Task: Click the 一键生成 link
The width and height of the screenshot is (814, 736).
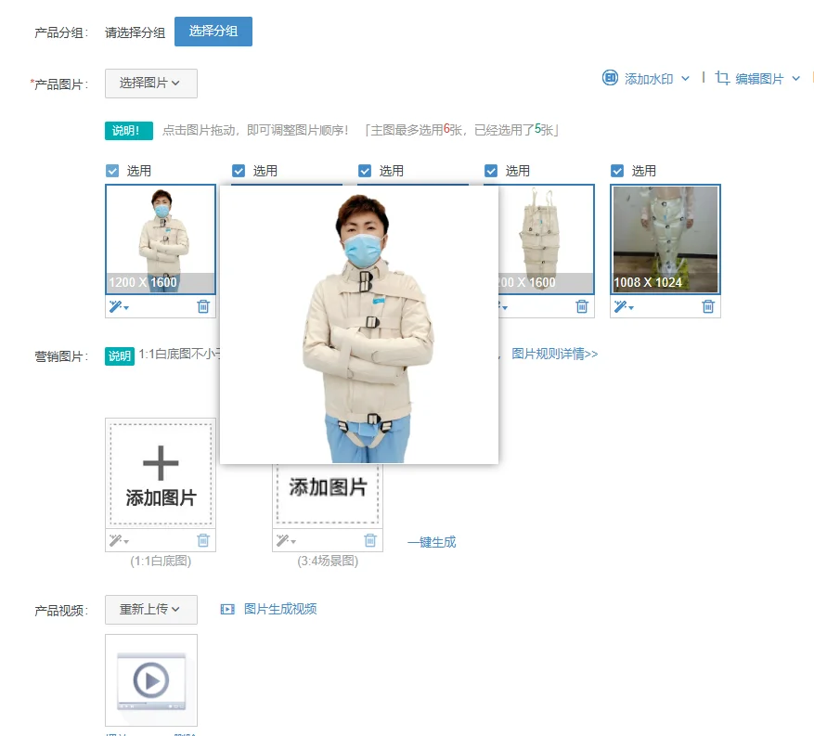Action: [432, 542]
